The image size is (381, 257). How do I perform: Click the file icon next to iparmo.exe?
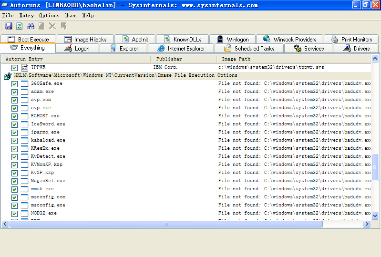pyautogui.click(x=24, y=133)
